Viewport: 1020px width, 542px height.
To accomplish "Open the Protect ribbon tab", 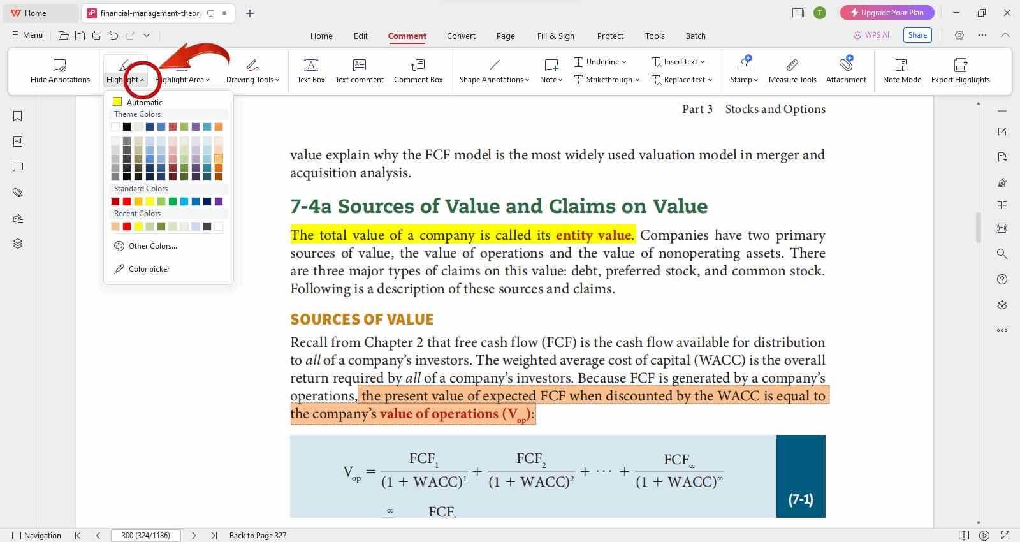I will (x=610, y=36).
